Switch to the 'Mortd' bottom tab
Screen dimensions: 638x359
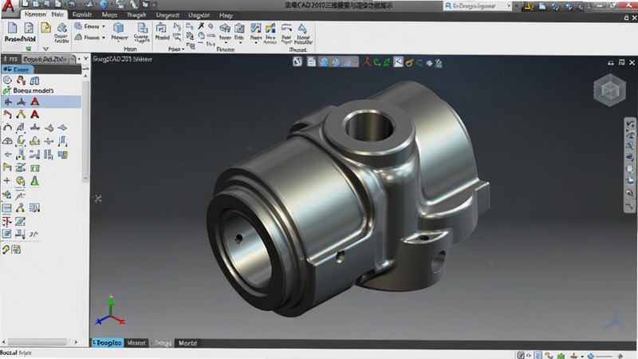pyautogui.click(x=187, y=343)
